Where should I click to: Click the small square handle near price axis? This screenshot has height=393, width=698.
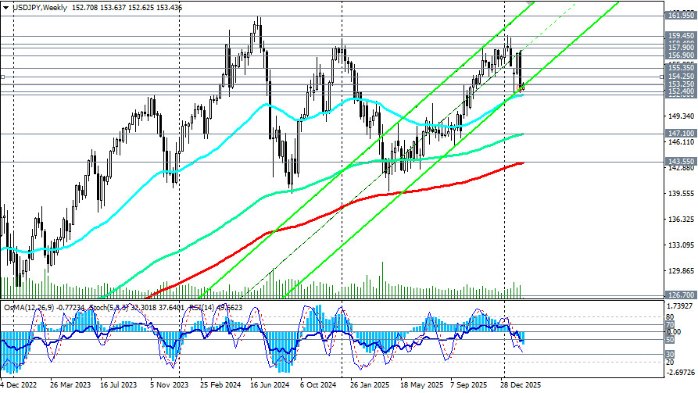tap(660, 77)
